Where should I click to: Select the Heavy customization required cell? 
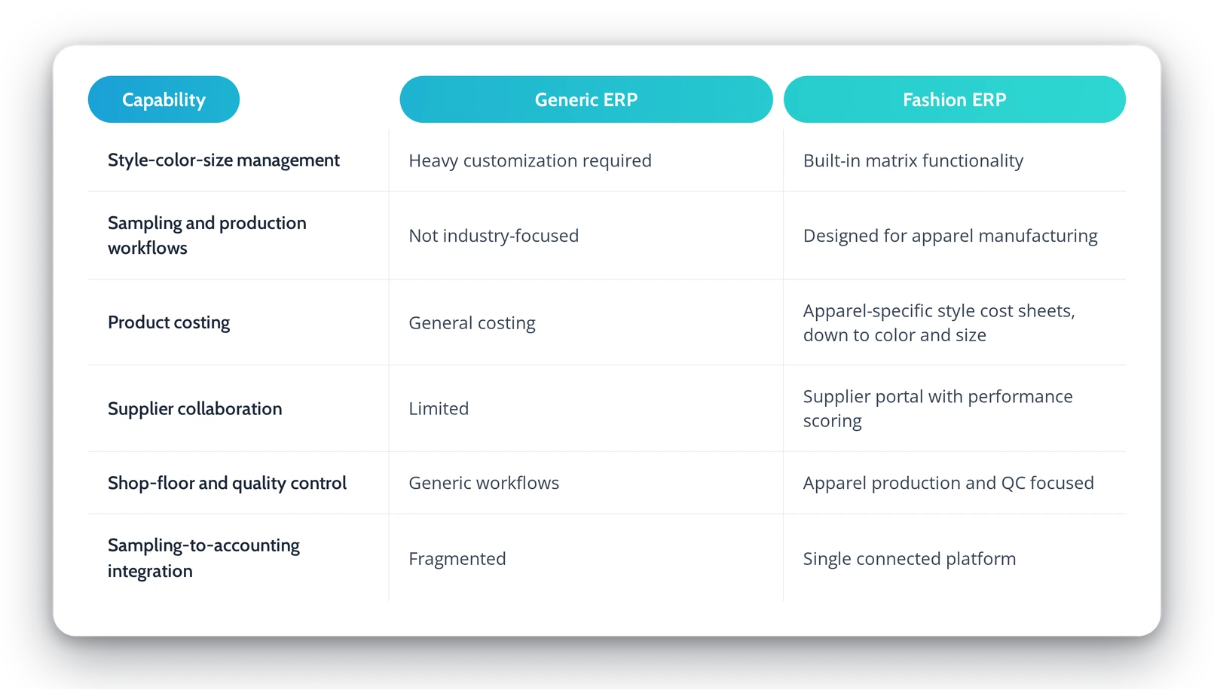[530, 160]
